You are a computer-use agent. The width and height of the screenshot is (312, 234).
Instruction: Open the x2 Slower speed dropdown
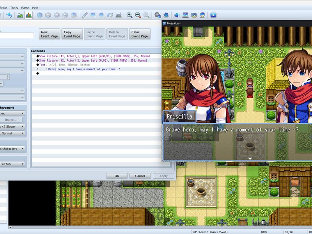(x=12, y=126)
